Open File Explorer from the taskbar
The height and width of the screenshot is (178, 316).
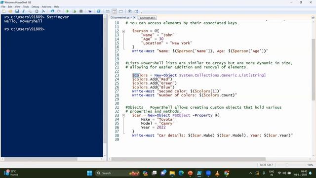[x=172, y=173]
